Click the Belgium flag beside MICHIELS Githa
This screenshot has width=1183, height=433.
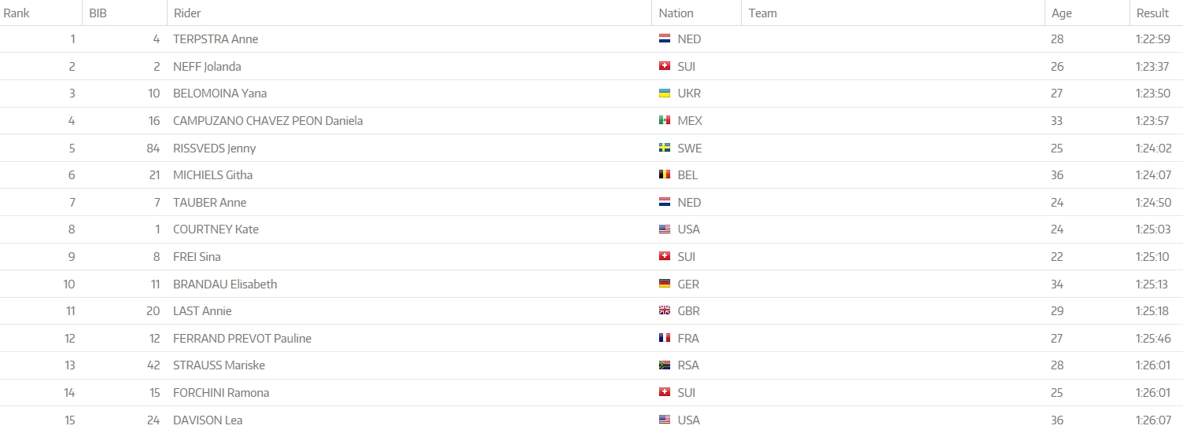pyautogui.click(x=665, y=175)
